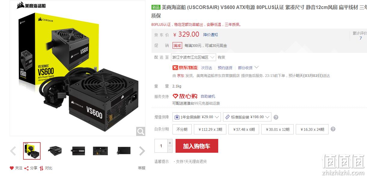The height and width of the screenshot is (178, 367).
Task: Click the 降价通知 price alert link
Action: tap(210, 35)
